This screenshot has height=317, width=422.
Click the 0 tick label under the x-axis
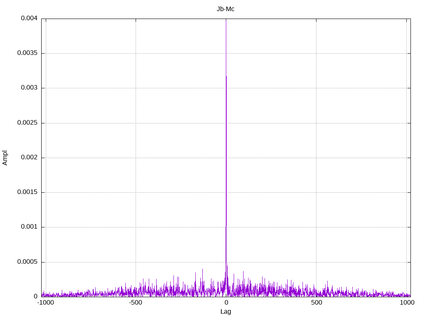(x=226, y=303)
